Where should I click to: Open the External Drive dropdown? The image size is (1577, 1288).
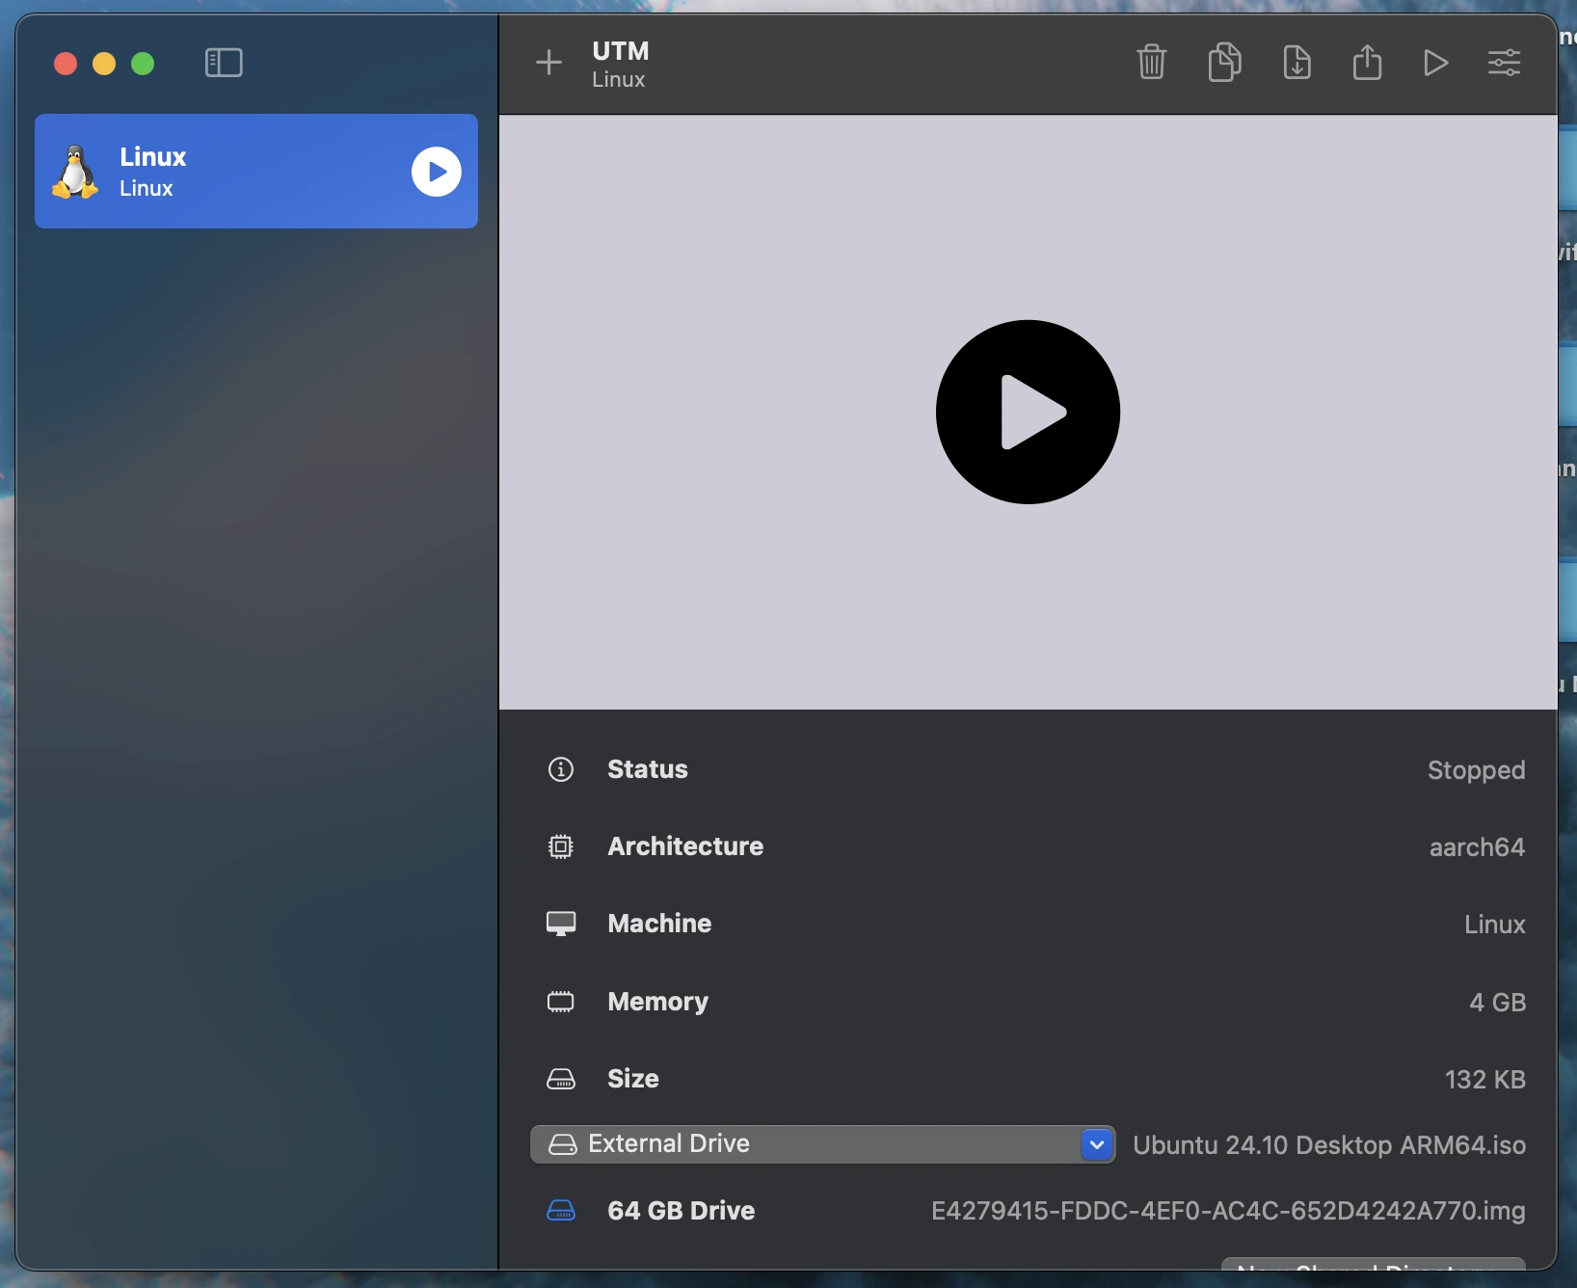point(823,1144)
